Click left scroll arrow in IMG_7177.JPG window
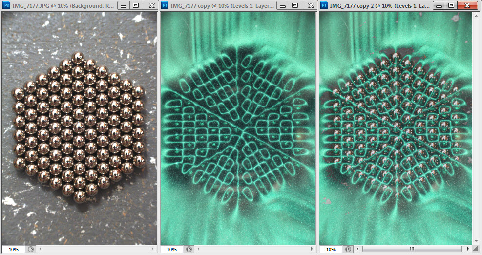 click(x=40, y=249)
